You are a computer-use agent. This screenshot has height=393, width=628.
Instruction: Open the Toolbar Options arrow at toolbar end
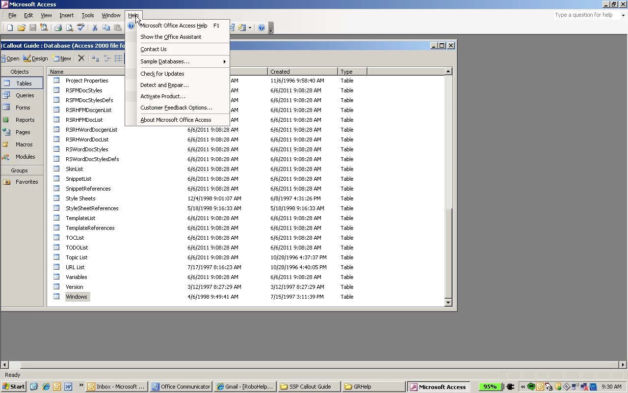pyautogui.click(x=271, y=28)
